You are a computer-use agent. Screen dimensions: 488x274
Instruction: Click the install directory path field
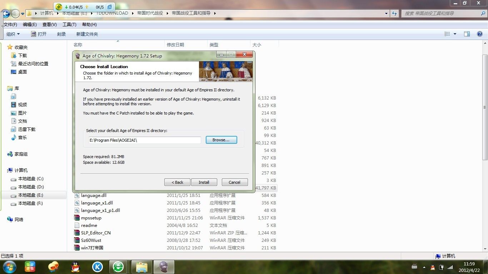(145, 140)
